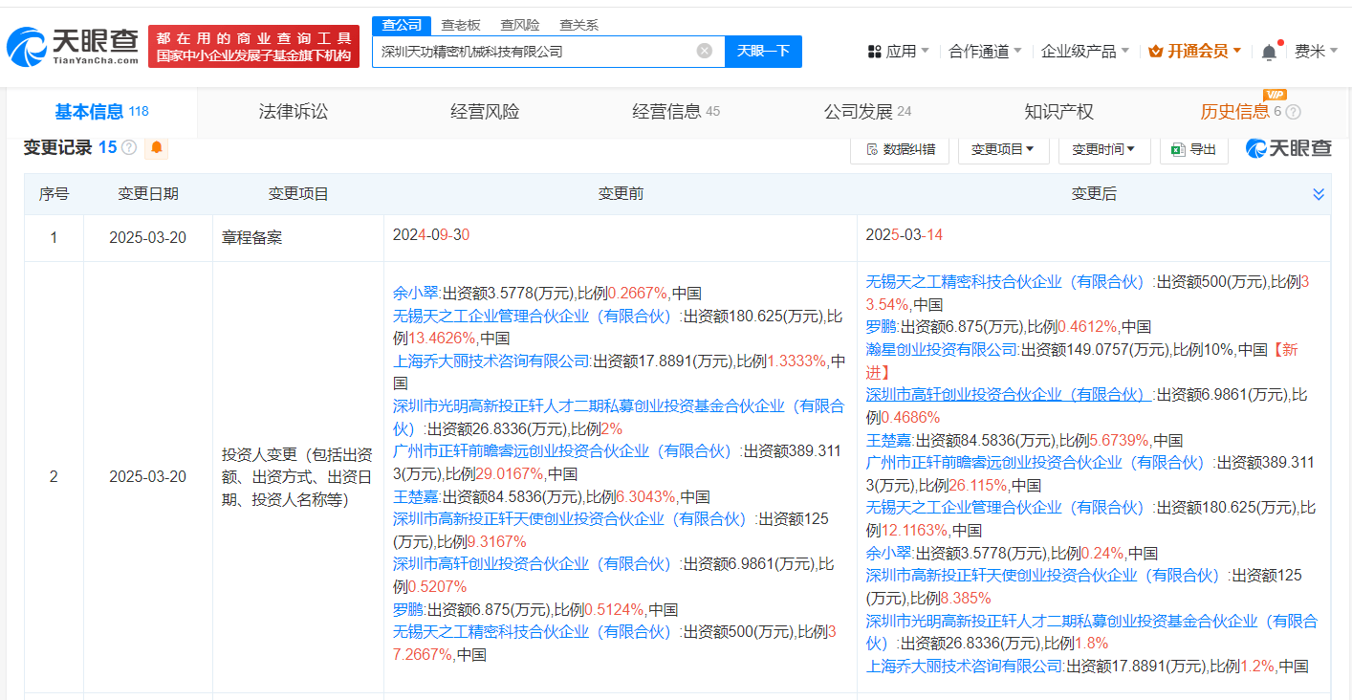Open 瀚星创业投资有限公司 link
The image size is (1352, 700).
[942, 350]
